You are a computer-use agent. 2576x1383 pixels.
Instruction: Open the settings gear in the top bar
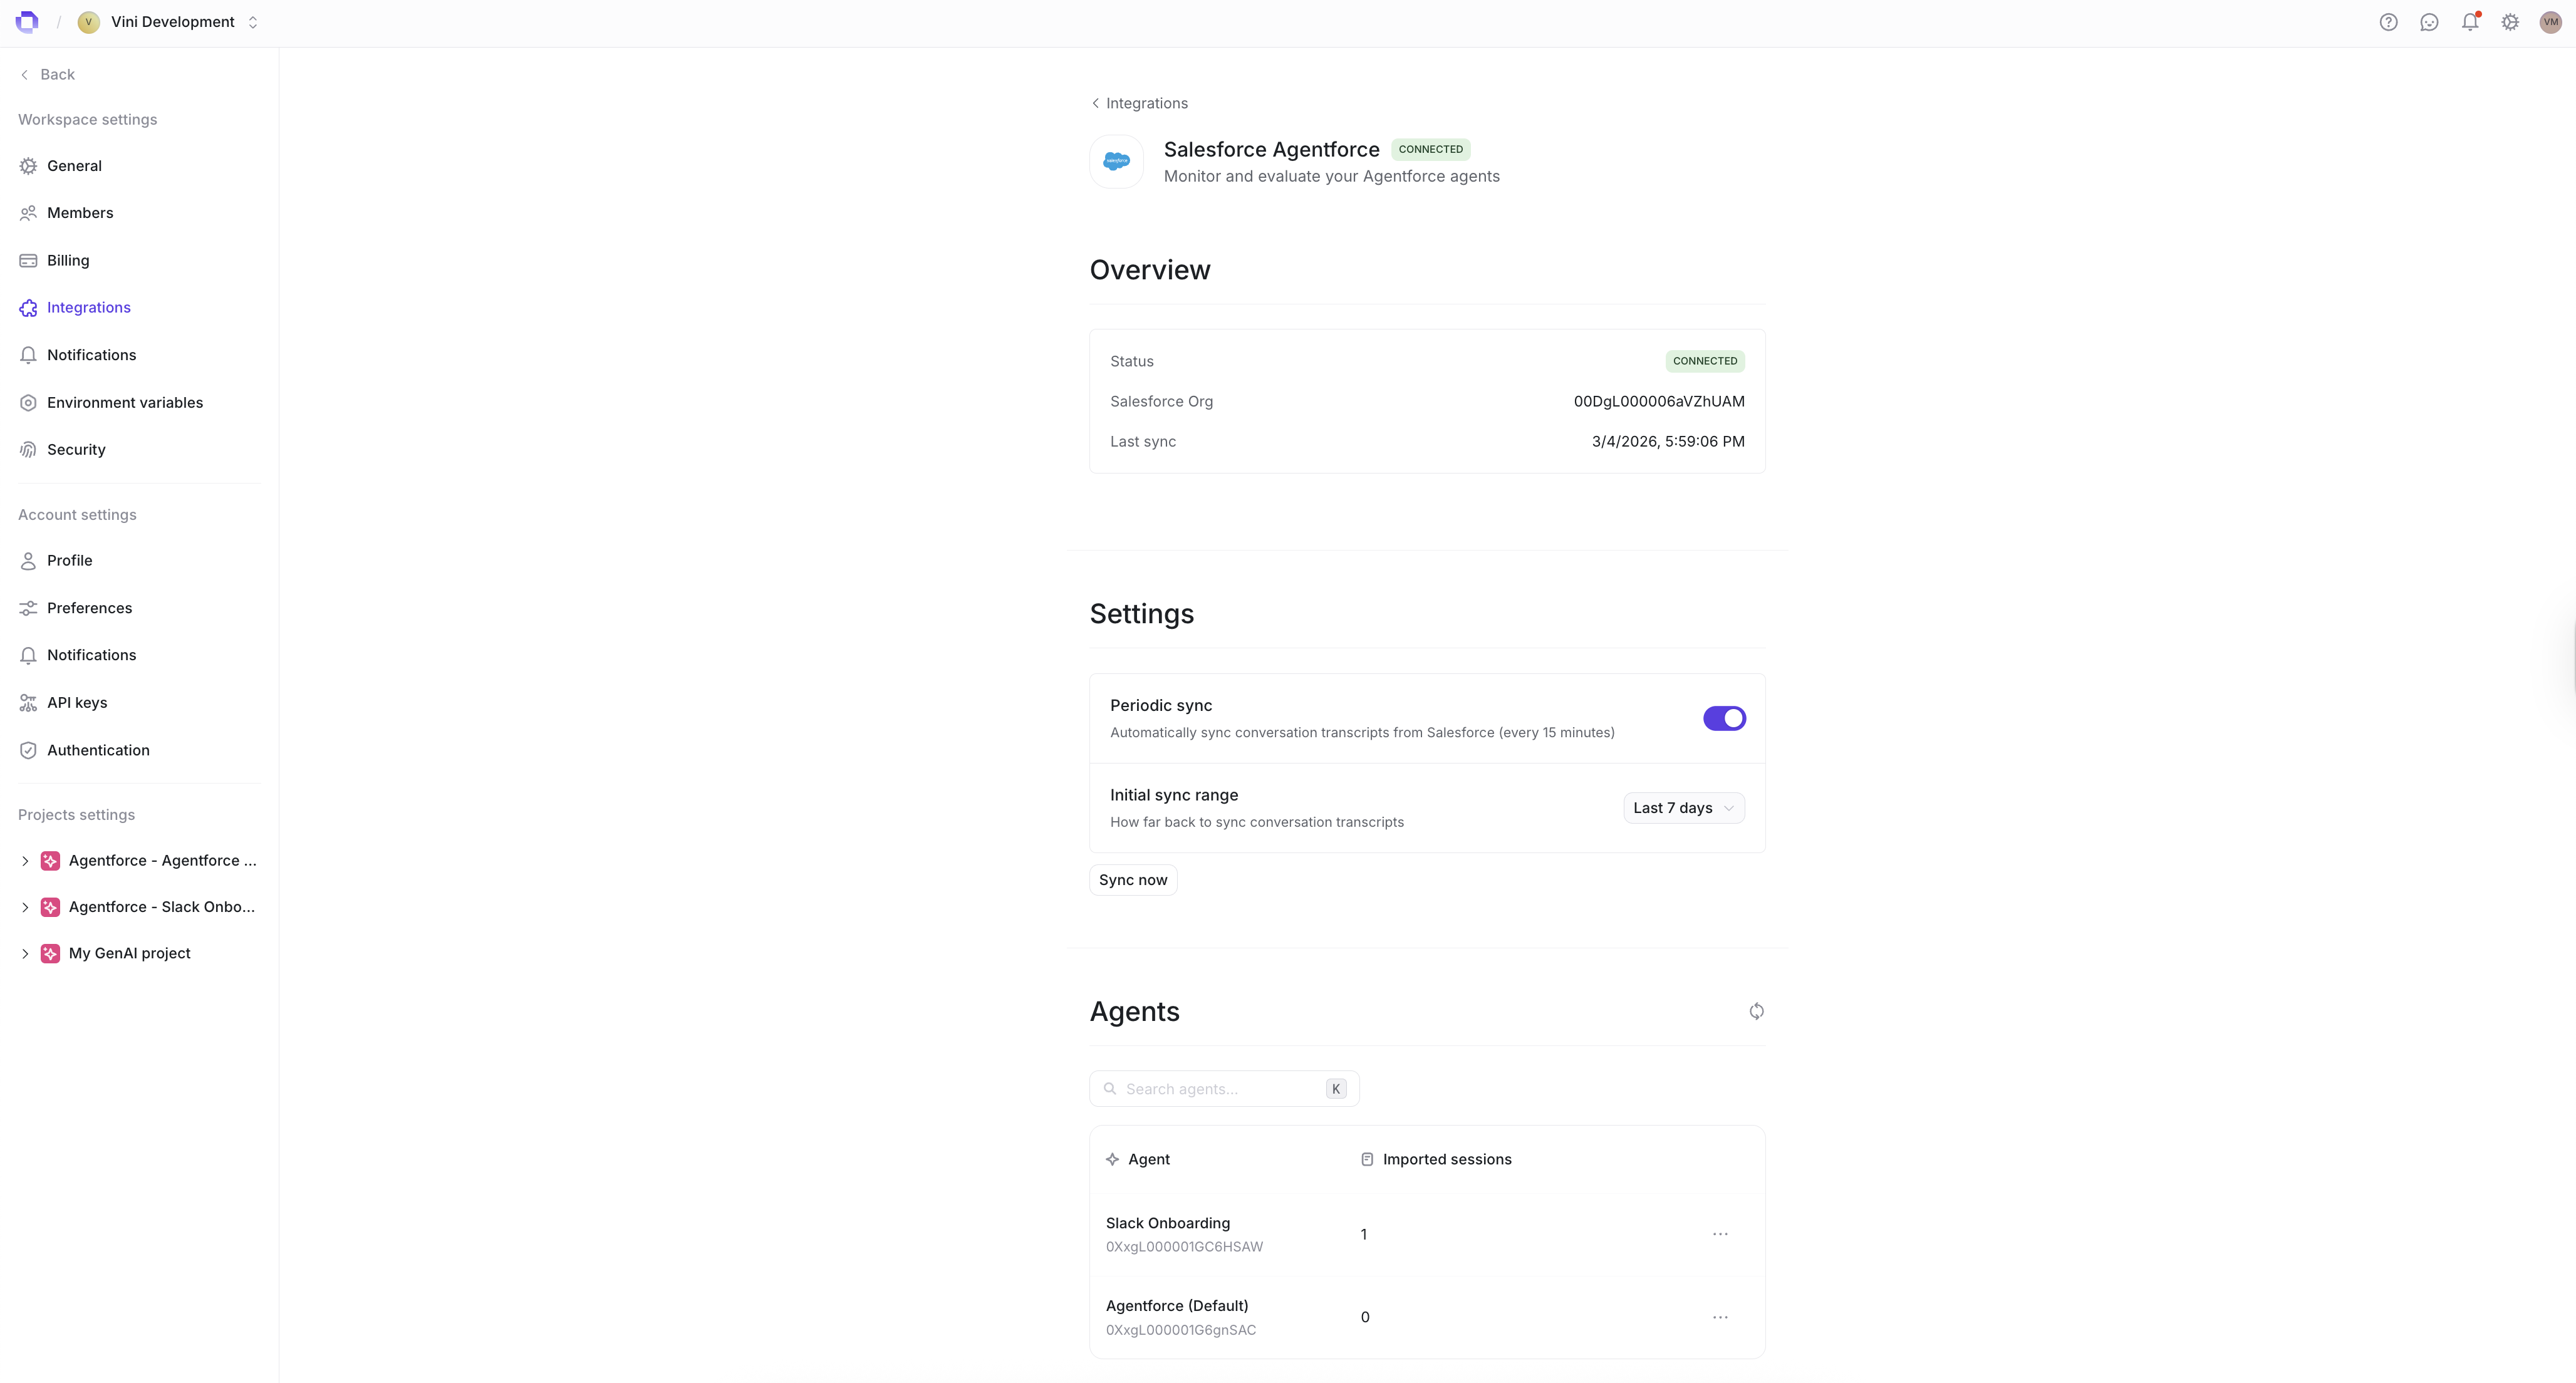(x=2510, y=21)
